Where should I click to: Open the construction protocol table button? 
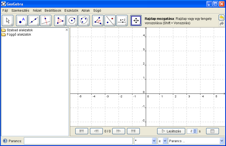point(212,131)
